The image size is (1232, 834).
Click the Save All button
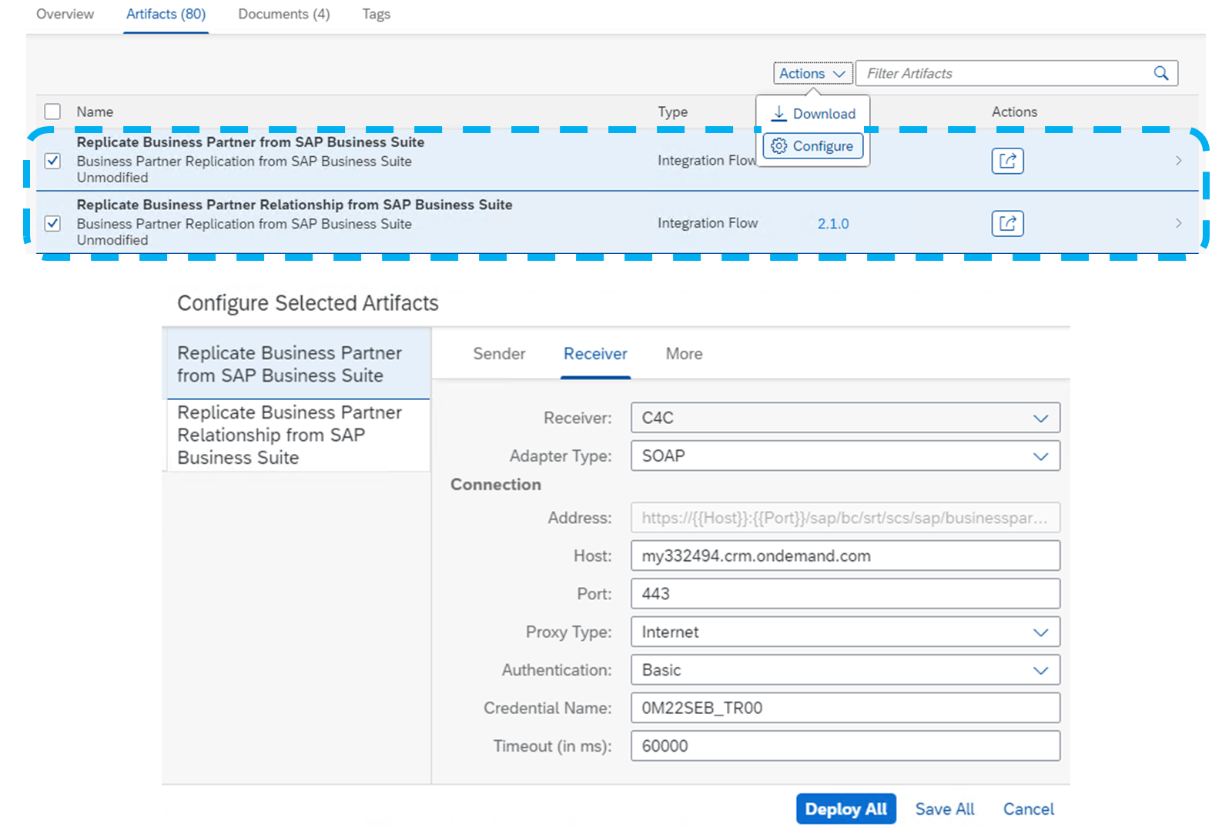[945, 809]
